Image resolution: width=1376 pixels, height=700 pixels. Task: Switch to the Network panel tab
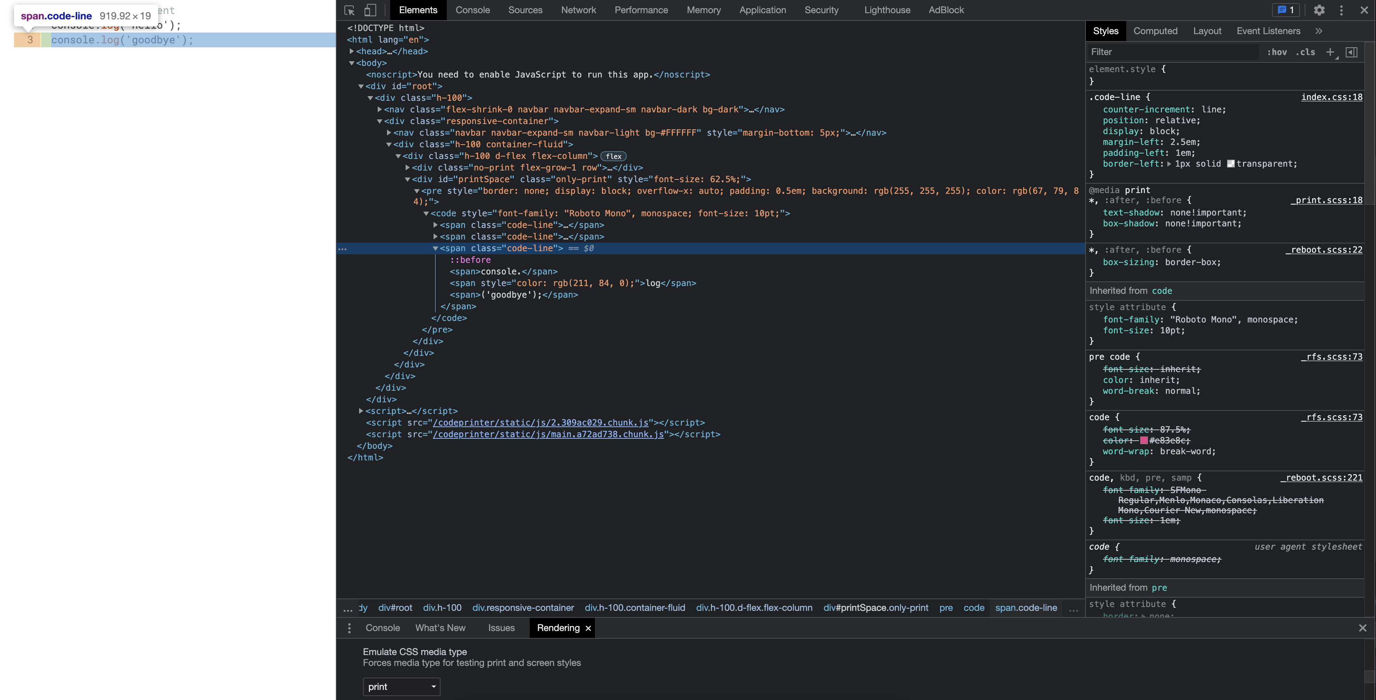579,10
